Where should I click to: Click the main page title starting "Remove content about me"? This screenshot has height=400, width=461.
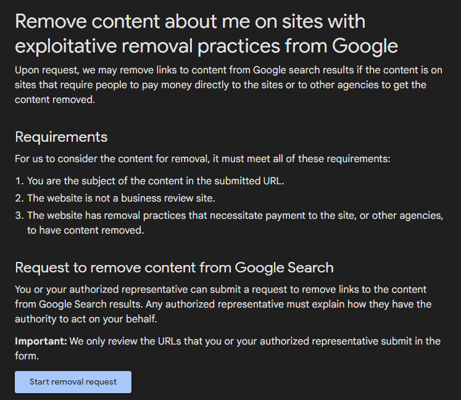(190, 22)
